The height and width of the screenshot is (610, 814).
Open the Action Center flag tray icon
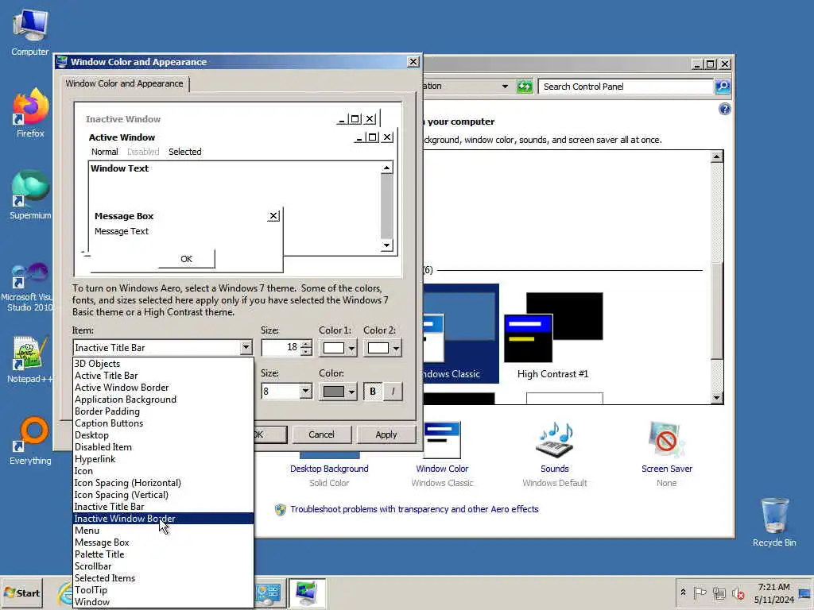(x=700, y=593)
